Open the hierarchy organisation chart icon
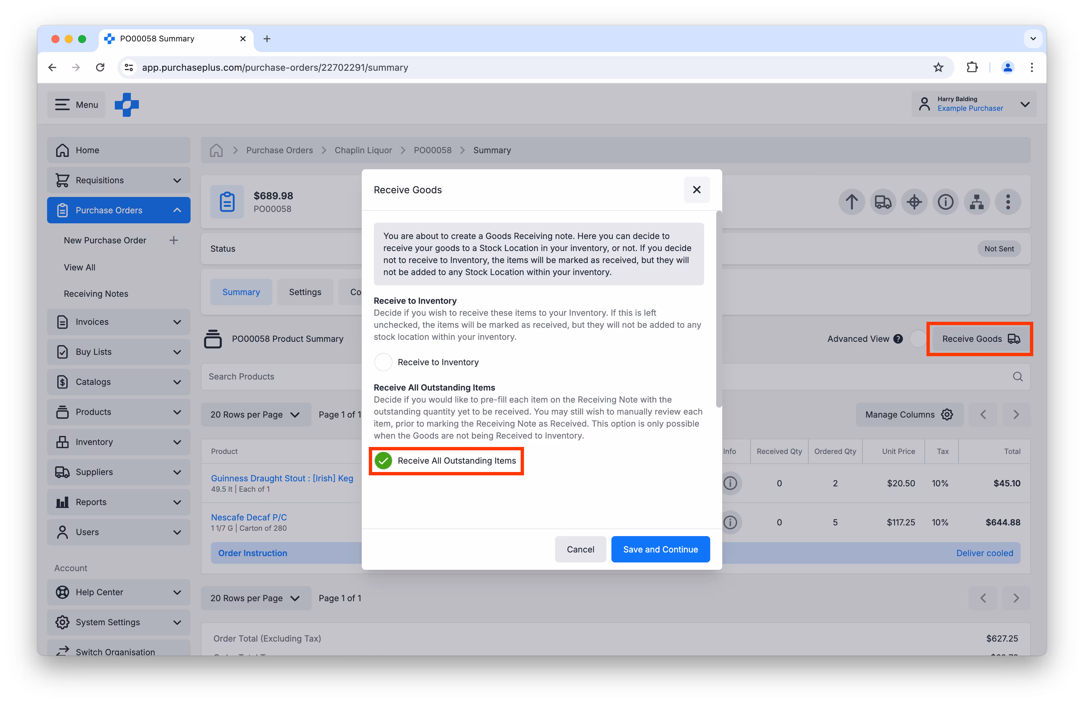Image resolution: width=1084 pixels, height=705 pixels. tap(977, 202)
